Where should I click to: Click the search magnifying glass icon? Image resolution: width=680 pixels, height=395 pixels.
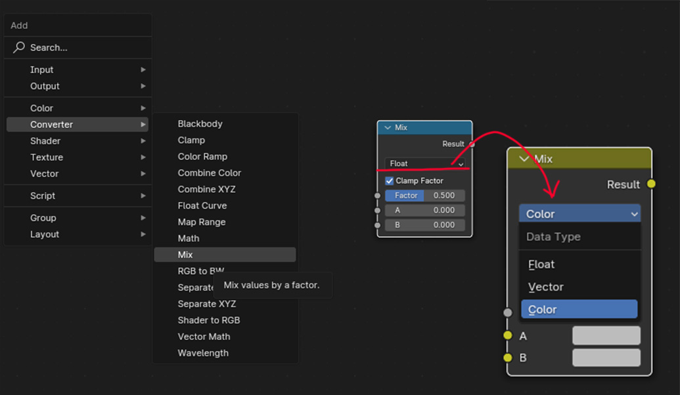pyautogui.click(x=18, y=47)
